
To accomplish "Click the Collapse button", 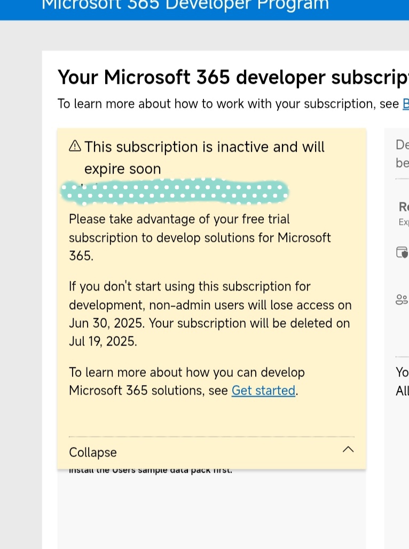I will click(x=92, y=452).
